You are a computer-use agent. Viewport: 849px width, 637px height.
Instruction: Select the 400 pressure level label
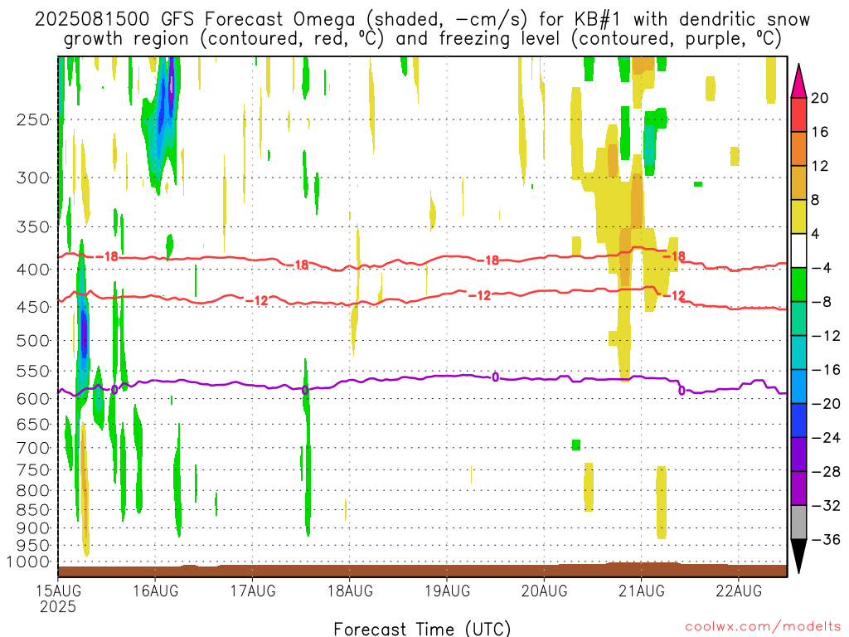coord(33,270)
